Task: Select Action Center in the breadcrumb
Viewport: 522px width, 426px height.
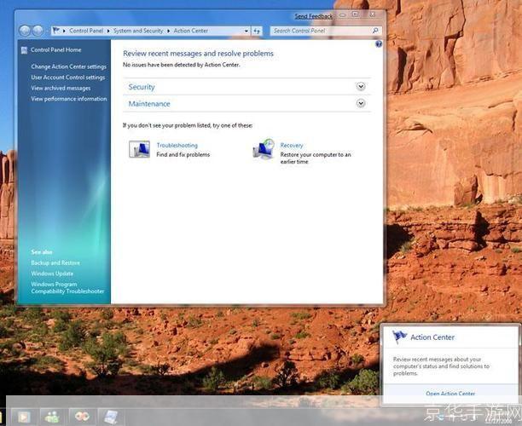Action: 191,31
